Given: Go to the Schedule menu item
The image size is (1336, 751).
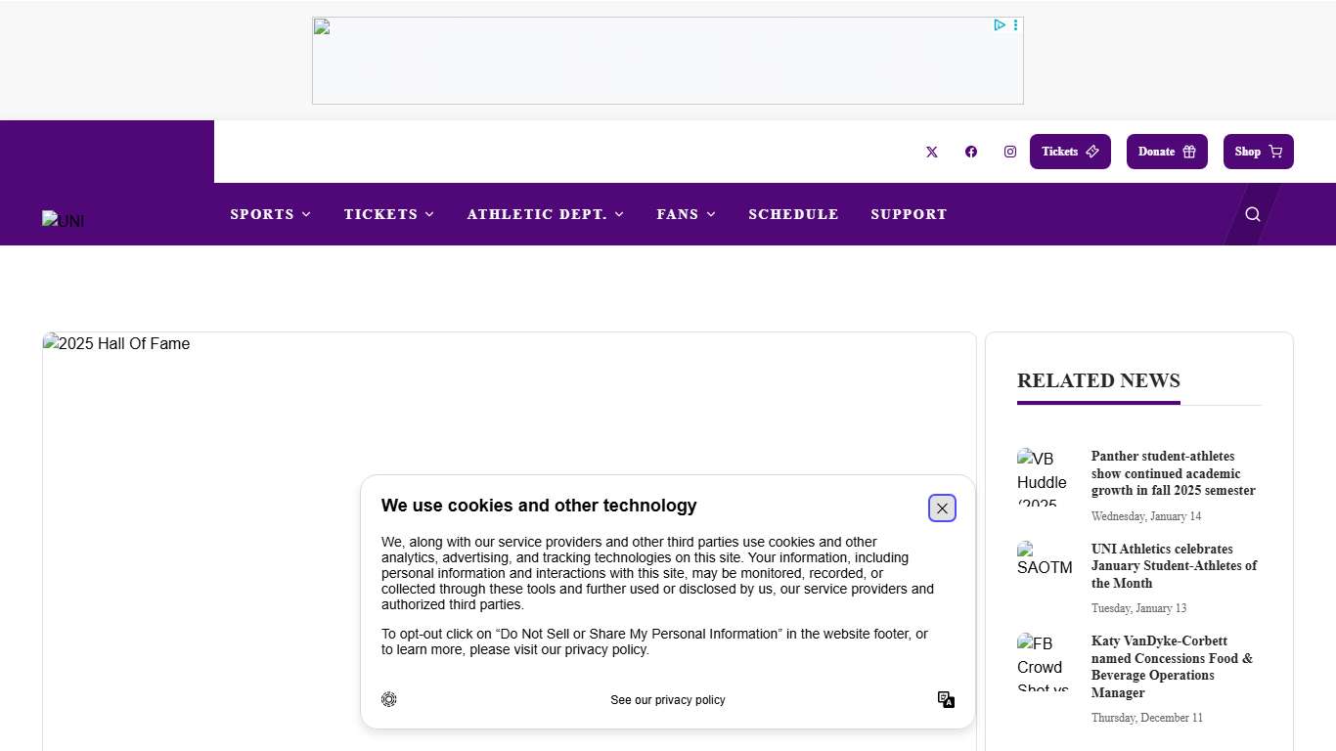Looking at the screenshot, I should click(x=794, y=214).
